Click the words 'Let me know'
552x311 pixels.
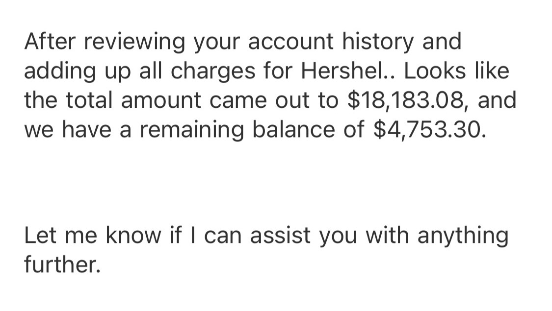pyautogui.click(x=93, y=235)
